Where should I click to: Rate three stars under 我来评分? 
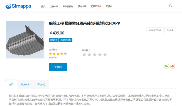tap(94, 55)
